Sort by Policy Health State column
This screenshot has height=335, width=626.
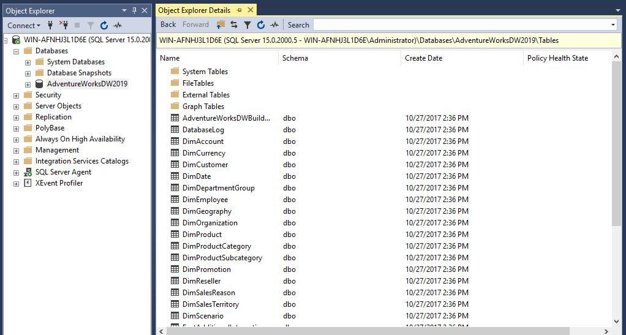[557, 58]
